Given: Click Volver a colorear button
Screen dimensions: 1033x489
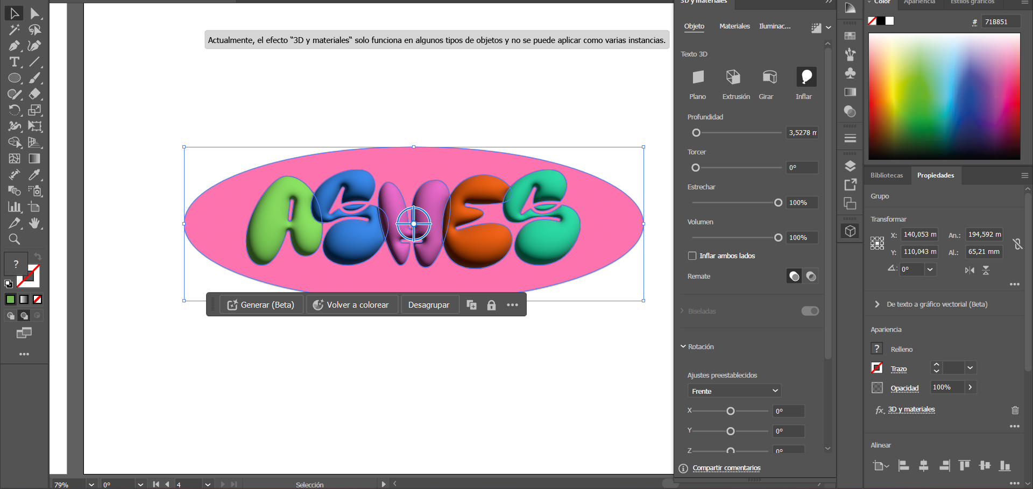Looking at the screenshot, I should (x=351, y=305).
